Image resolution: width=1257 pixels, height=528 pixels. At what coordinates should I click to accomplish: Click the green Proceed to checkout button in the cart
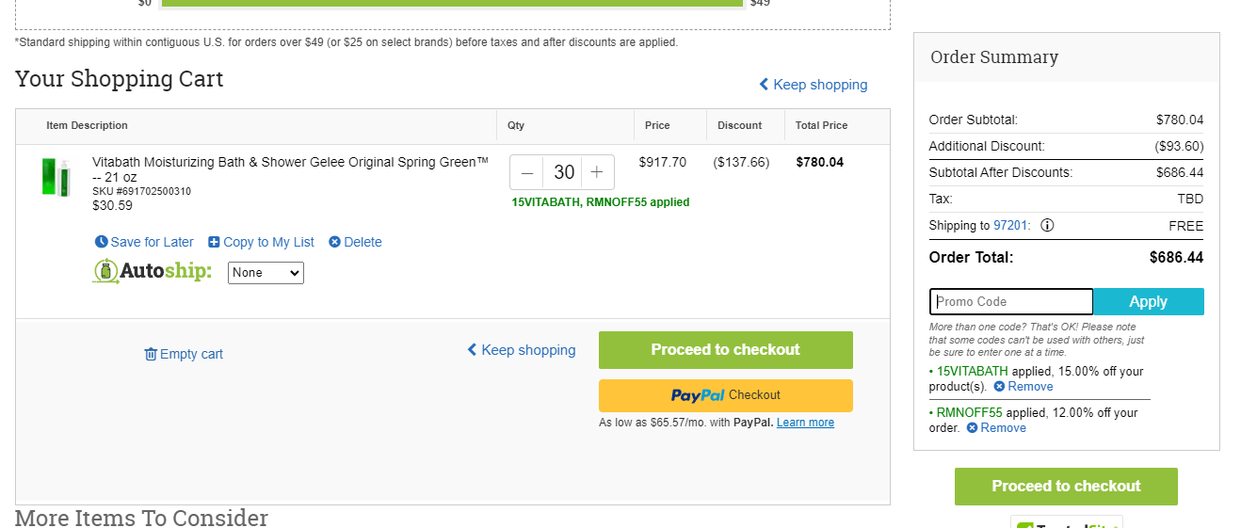[726, 350]
